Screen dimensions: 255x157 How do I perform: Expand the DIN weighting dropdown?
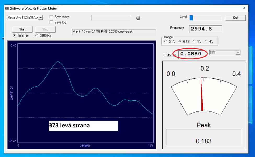click(237, 53)
